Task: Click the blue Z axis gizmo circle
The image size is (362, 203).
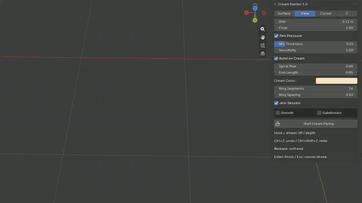Action: tap(255, 9)
